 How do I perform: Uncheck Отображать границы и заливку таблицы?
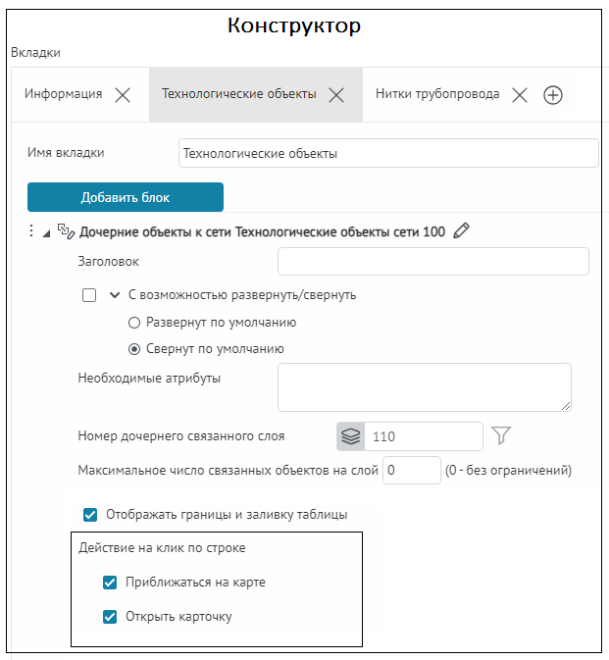coord(90,514)
